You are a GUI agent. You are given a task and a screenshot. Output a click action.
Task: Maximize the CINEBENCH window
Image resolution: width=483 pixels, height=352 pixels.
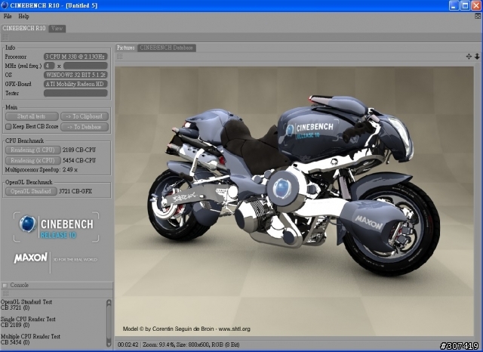coord(465,5)
